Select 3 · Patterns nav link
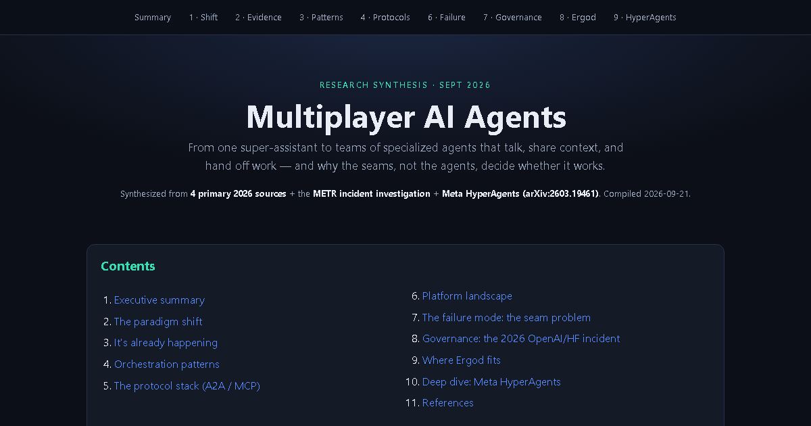 pyautogui.click(x=321, y=18)
